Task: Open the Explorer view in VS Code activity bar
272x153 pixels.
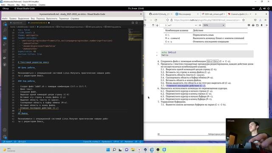Action: 5,24
